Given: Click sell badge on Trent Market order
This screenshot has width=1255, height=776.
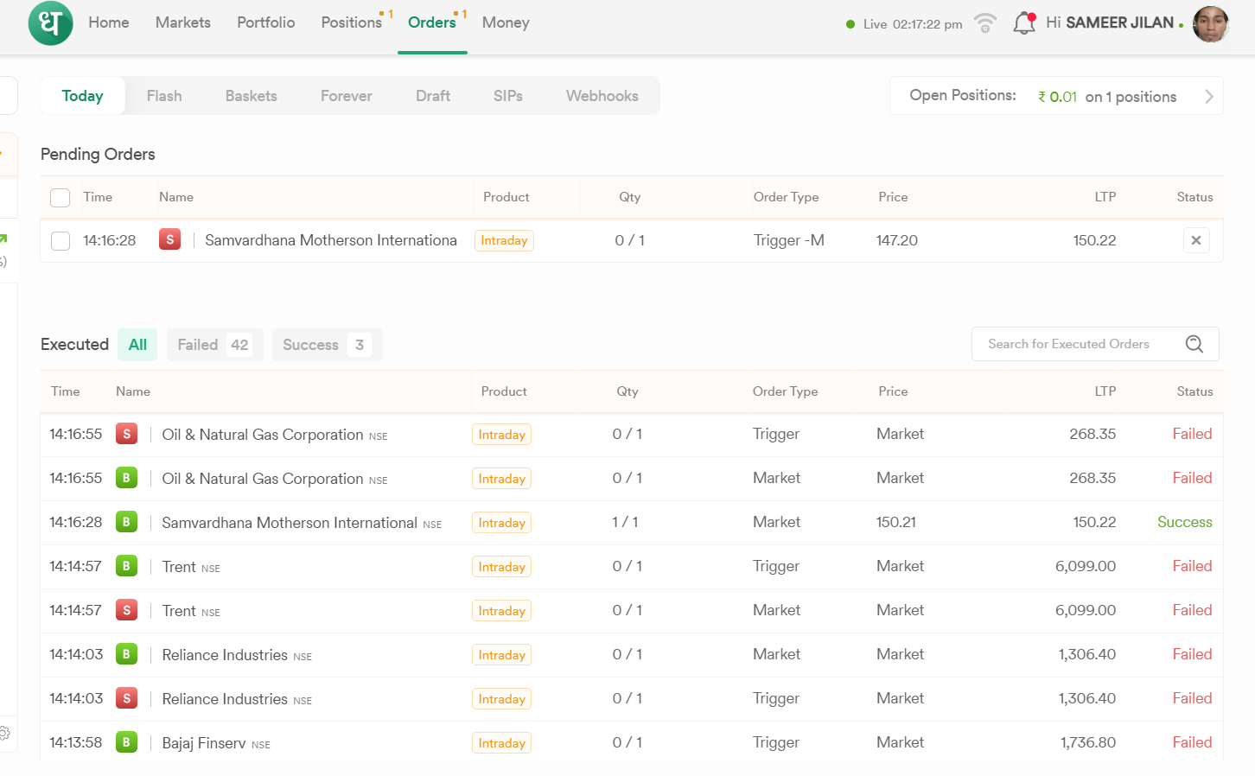Looking at the screenshot, I should tap(127, 610).
